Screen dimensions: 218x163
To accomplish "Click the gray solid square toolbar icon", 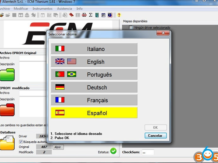I will [x=14, y=15].
